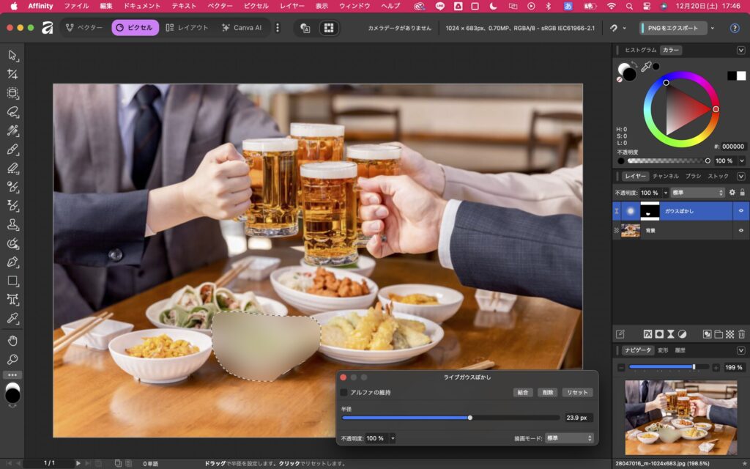Image resolution: width=750 pixels, height=469 pixels.
Task: Select the Move tool in the toolbar
Action: click(x=12, y=56)
